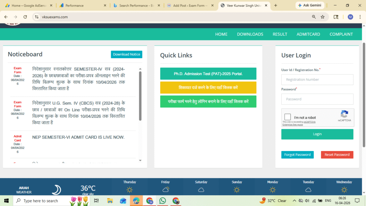
Task: Click the zoom magnifier icon in address bar
Action: (314, 17)
